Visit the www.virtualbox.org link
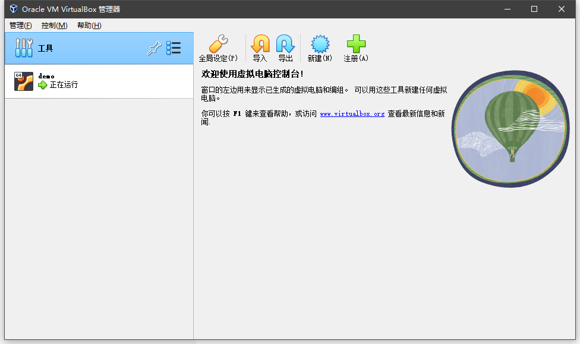 [352, 114]
